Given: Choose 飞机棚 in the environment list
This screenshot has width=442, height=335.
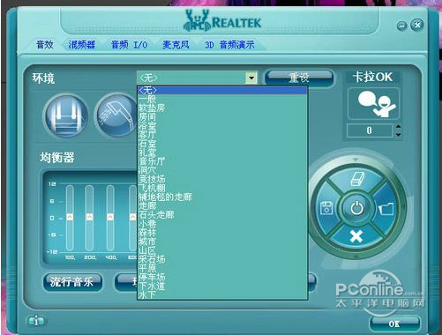Looking at the screenshot, I should point(222,188).
